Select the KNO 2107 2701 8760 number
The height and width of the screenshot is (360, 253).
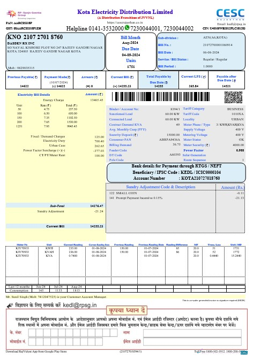click(x=35, y=37)
